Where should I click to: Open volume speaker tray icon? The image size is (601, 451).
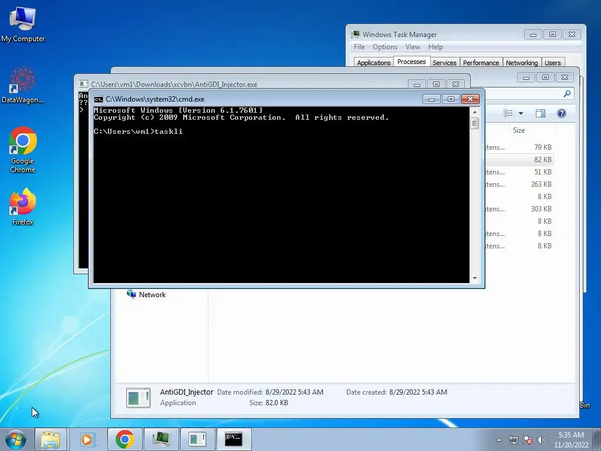click(x=542, y=440)
